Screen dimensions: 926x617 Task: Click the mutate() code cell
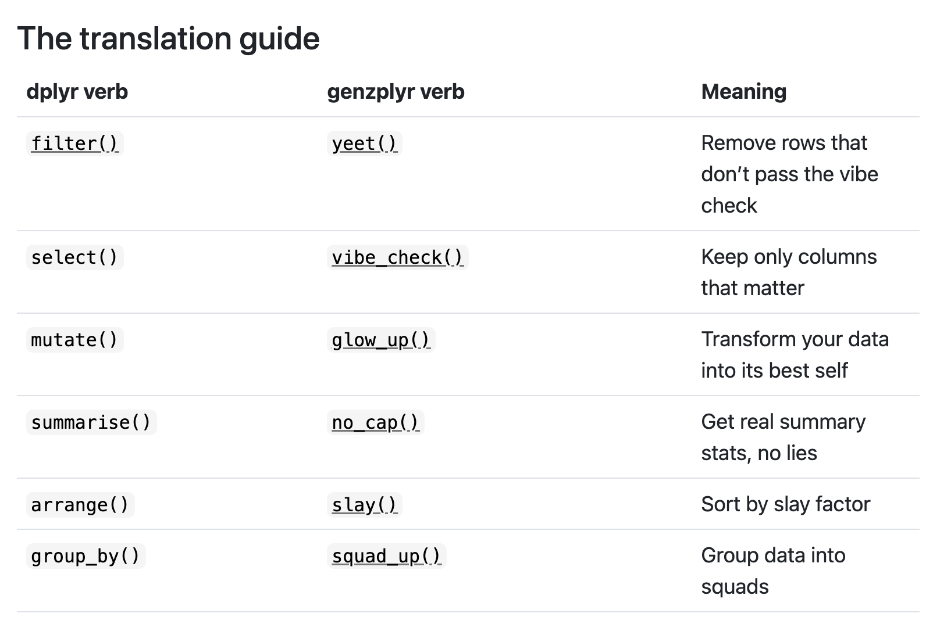(x=74, y=340)
